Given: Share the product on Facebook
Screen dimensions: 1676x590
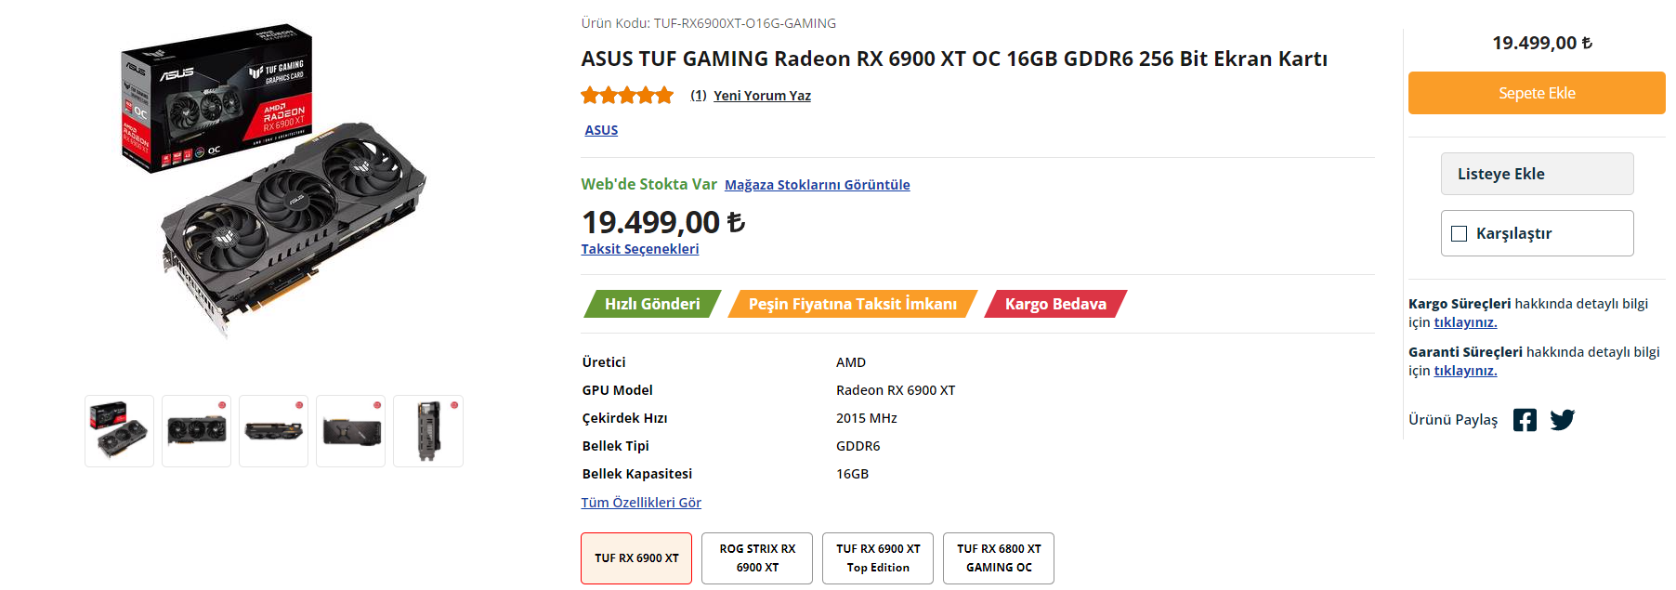Looking at the screenshot, I should click(1525, 420).
